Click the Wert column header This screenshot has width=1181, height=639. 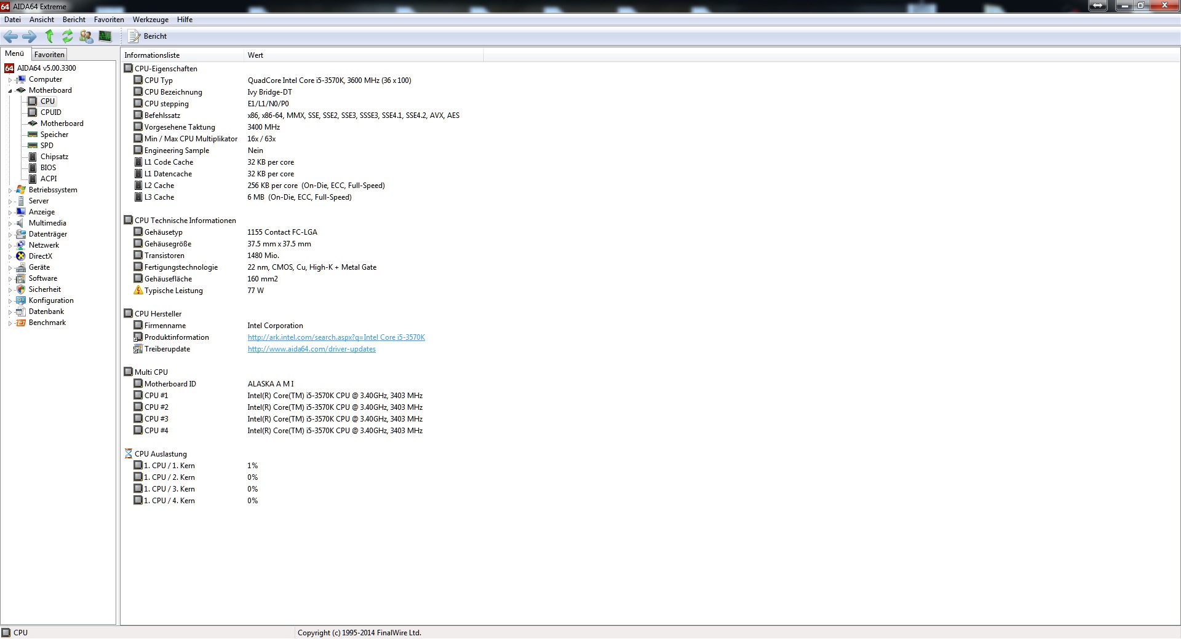point(364,55)
